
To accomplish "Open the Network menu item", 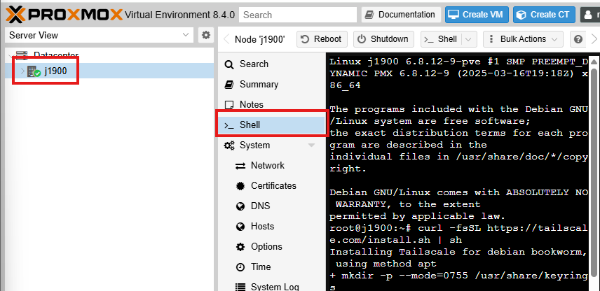I will coord(272,165).
